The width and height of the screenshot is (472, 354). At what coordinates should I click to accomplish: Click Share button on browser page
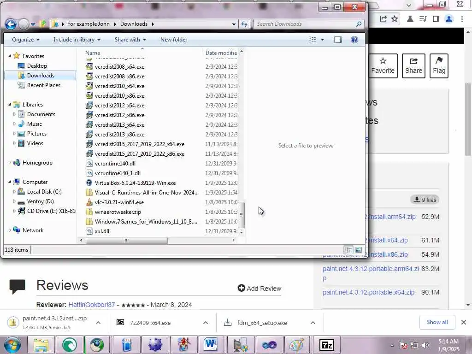pyautogui.click(x=413, y=66)
